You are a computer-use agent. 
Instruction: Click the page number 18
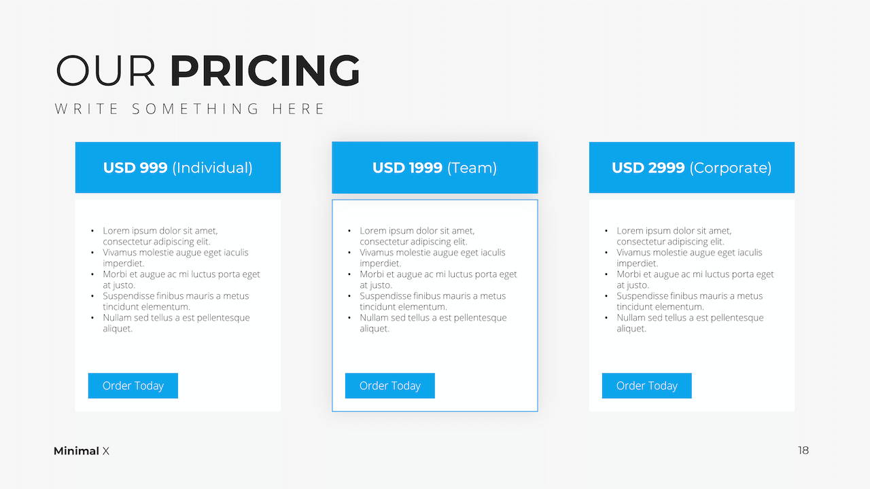803,450
